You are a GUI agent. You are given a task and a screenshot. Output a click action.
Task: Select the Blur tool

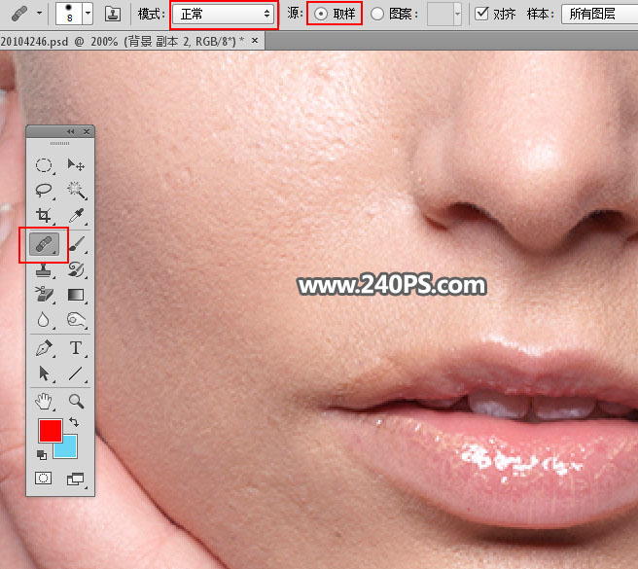point(44,320)
